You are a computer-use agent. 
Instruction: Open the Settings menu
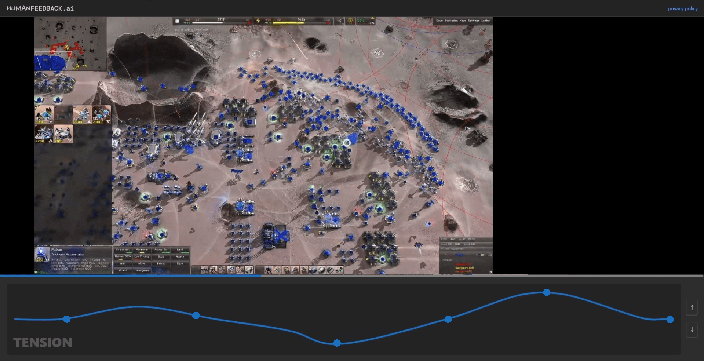click(473, 21)
